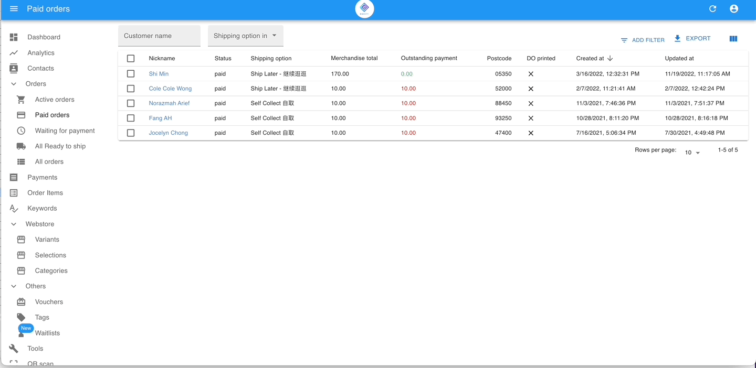The height and width of the screenshot is (368, 756).
Task: Open the Shipping option in dropdown
Action: (x=245, y=36)
